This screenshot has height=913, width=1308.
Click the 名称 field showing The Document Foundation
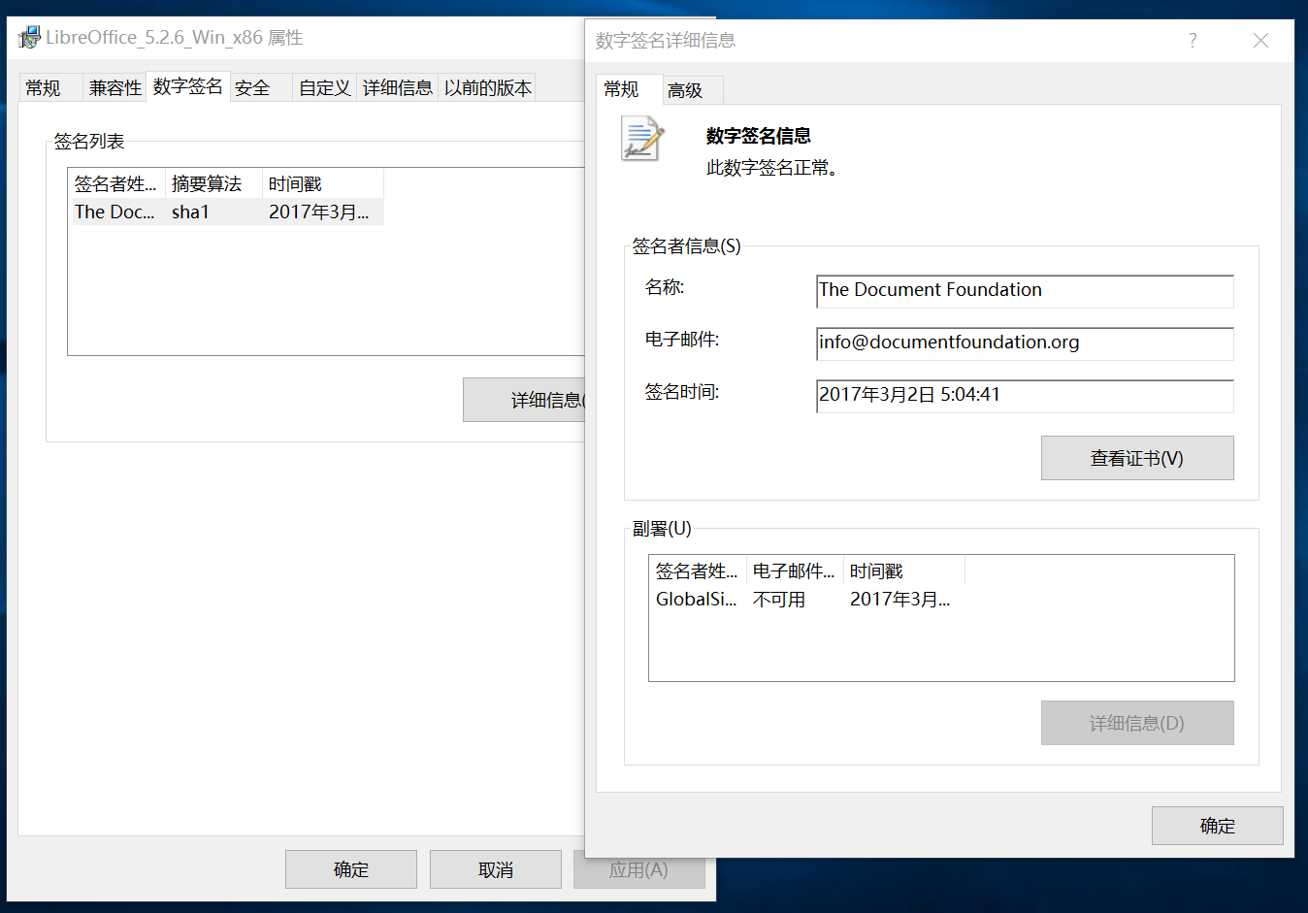[1025, 290]
